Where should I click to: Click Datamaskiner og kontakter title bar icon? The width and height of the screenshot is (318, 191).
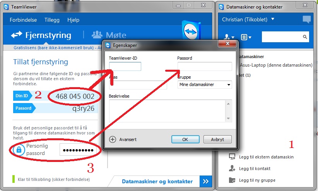(221, 7)
